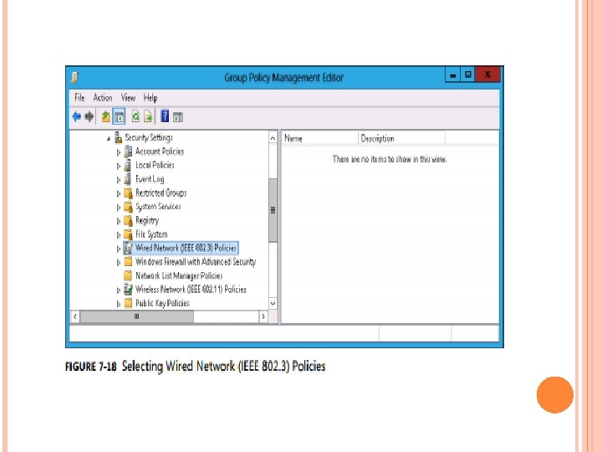
Task: Select Wireless Network (IEEE 802.11) Policies
Action: tap(191, 290)
